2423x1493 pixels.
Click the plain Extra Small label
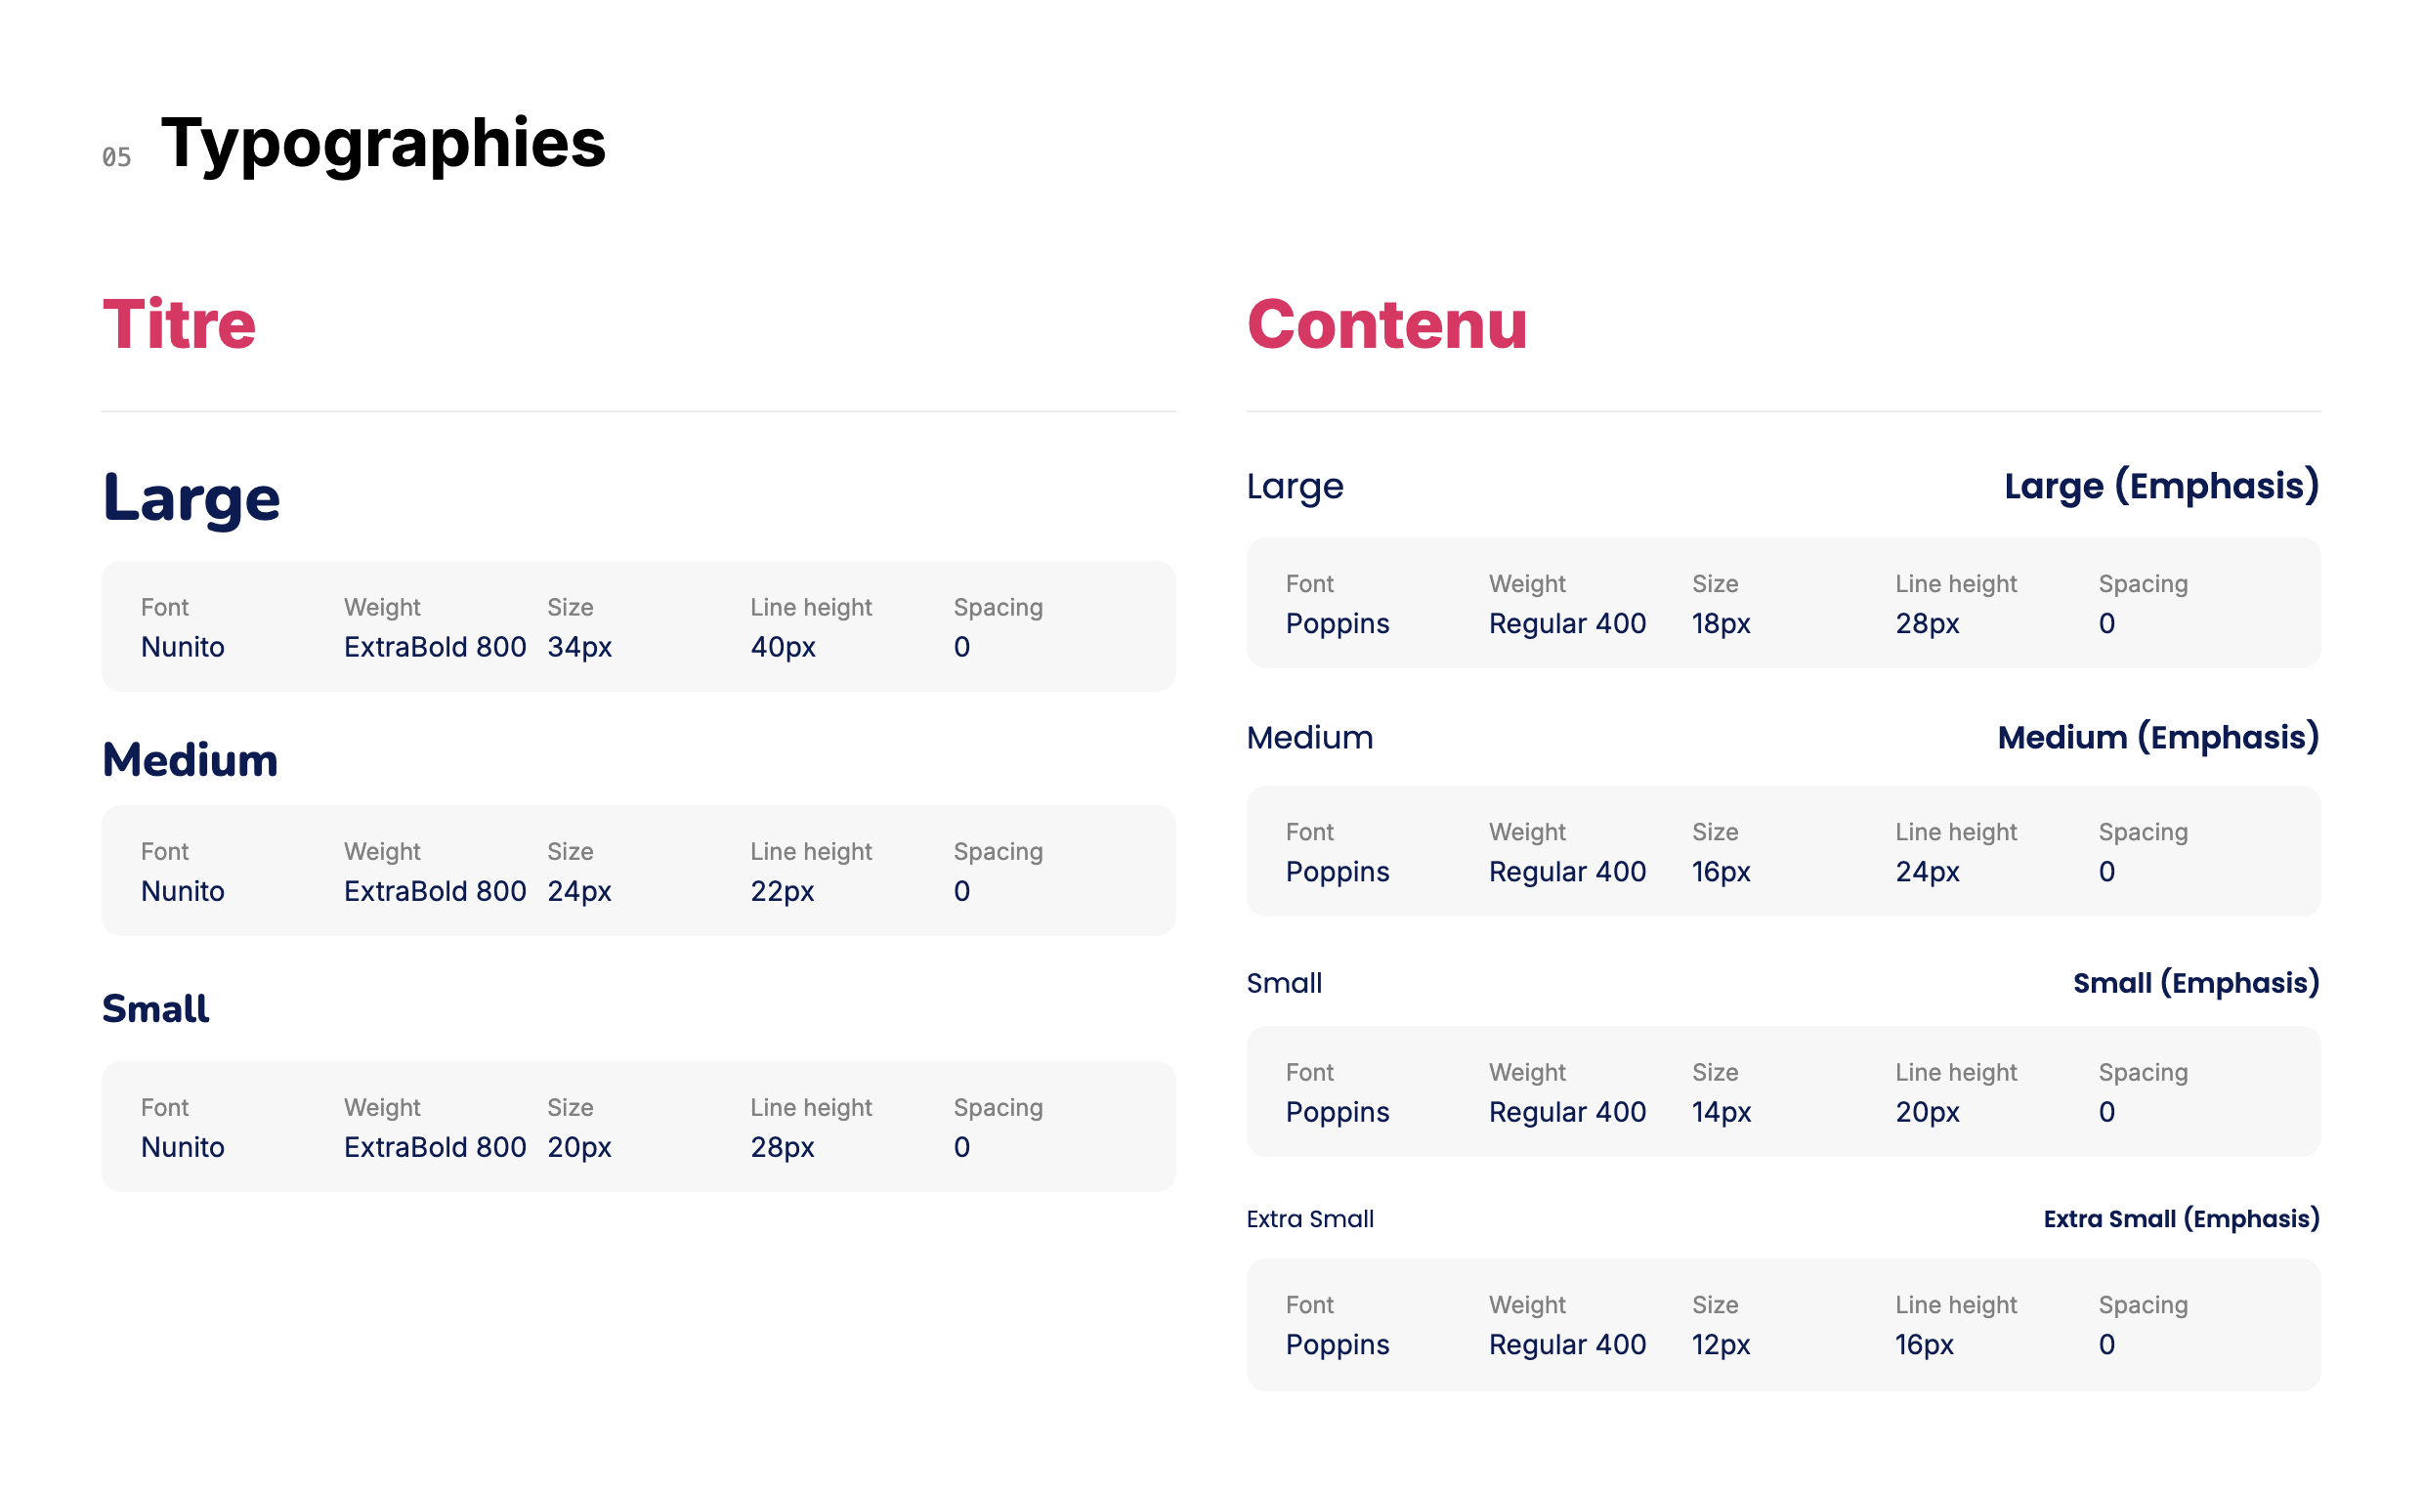tap(1309, 1218)
